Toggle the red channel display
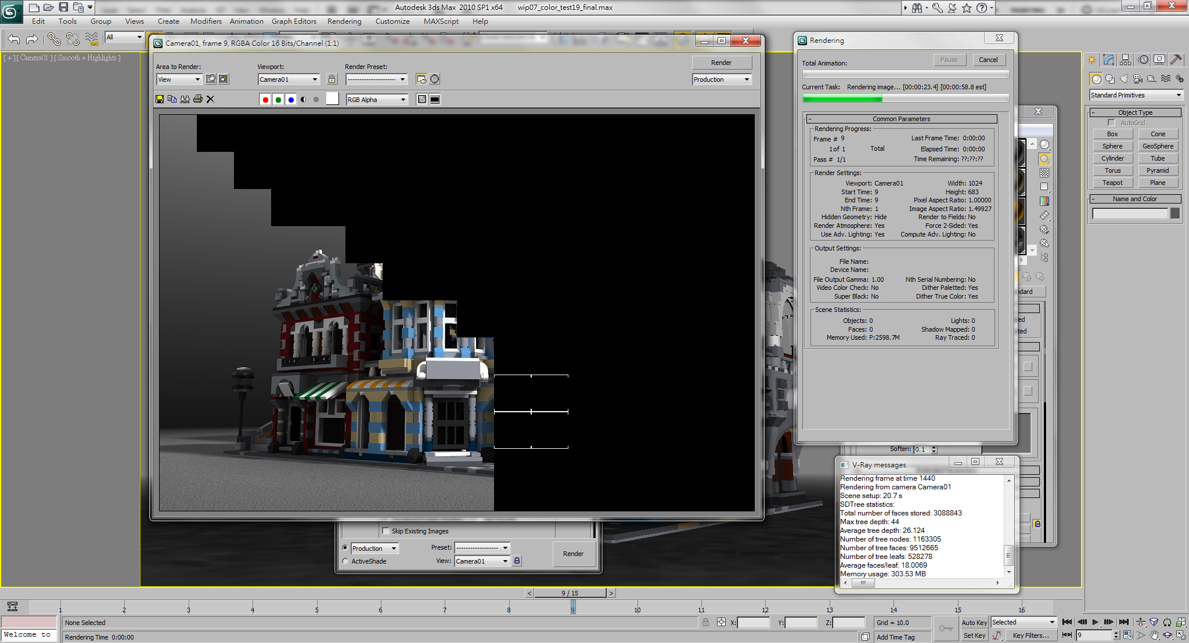 point(265,99)
